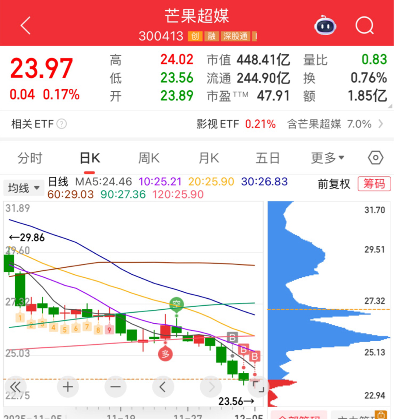Switch to 五日 tab

pos(267,158)
